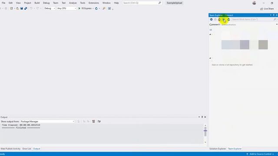Screen dimensions: 278x156
Task: Click Add to Source Control in status bar
Action: (260, 154)
